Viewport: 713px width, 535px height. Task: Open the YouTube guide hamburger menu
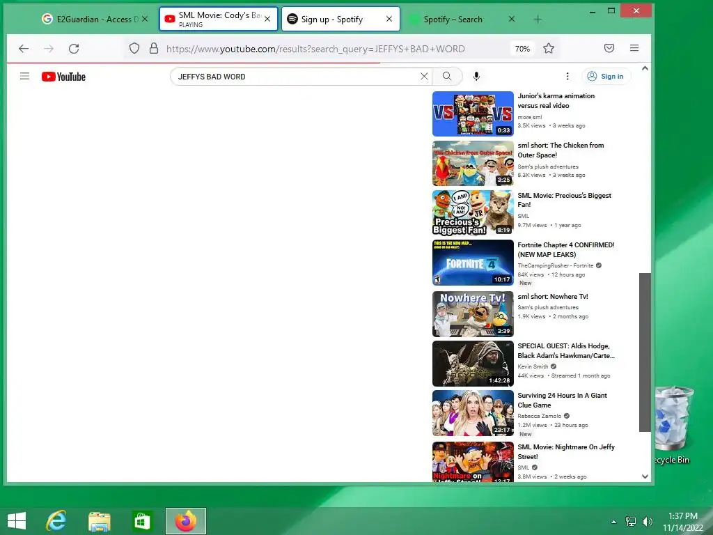(x=24, y=77)
